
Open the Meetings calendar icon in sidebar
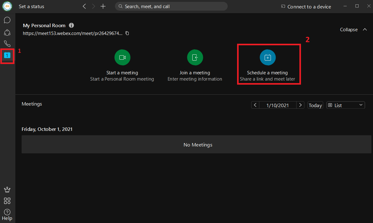click(7, 55)
